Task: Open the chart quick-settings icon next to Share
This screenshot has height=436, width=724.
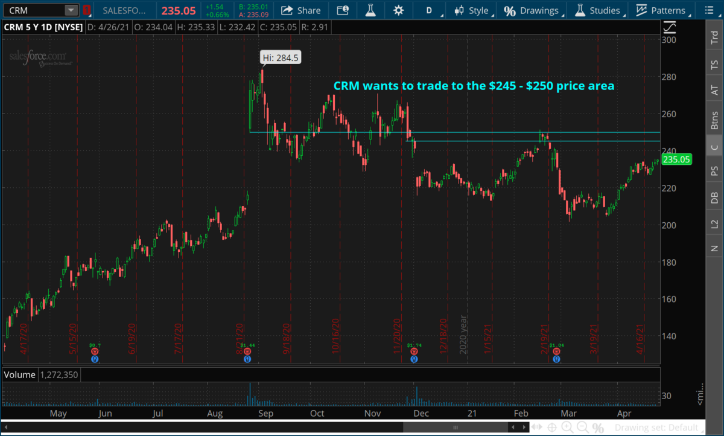Action: (343, 10)
